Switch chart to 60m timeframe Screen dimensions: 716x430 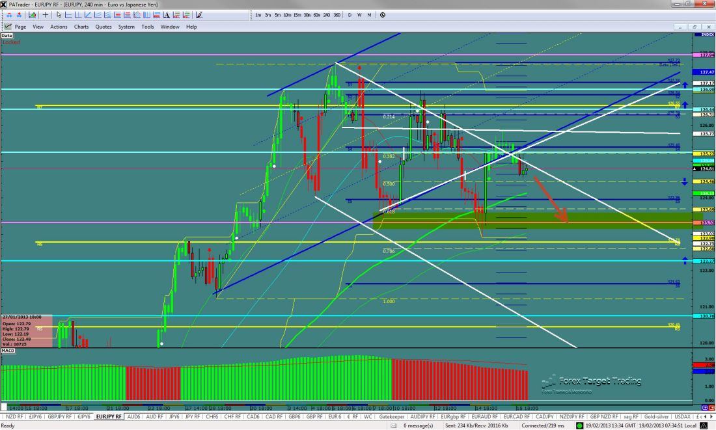coord(316,14)
